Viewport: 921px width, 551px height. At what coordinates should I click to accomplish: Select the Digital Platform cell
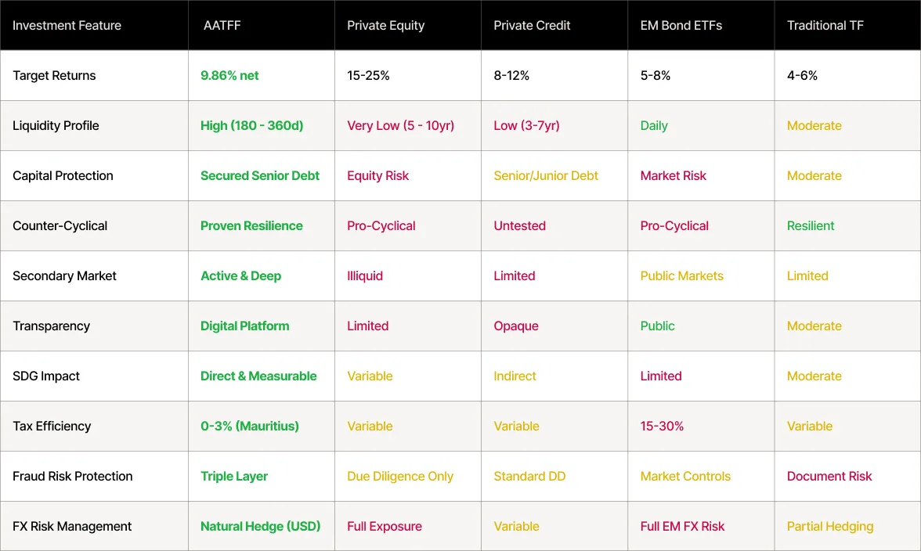point(244,326)
